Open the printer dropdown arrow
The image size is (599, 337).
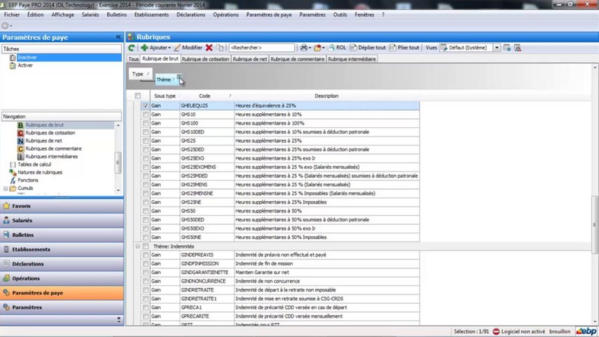[x=310, y=48]
